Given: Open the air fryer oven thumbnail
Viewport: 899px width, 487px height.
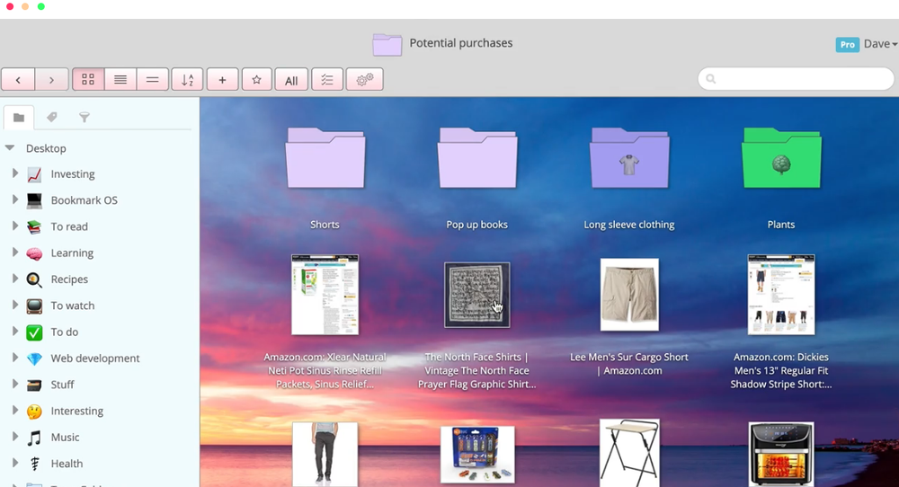Looking at the screenshot, I should point(781,455).
